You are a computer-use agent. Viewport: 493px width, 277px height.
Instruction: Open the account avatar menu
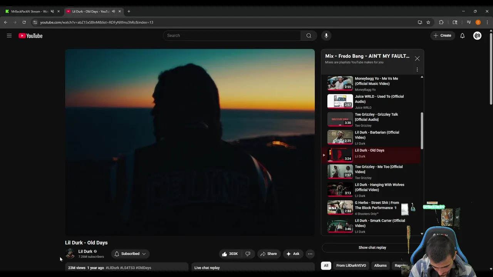click(477, 36)
